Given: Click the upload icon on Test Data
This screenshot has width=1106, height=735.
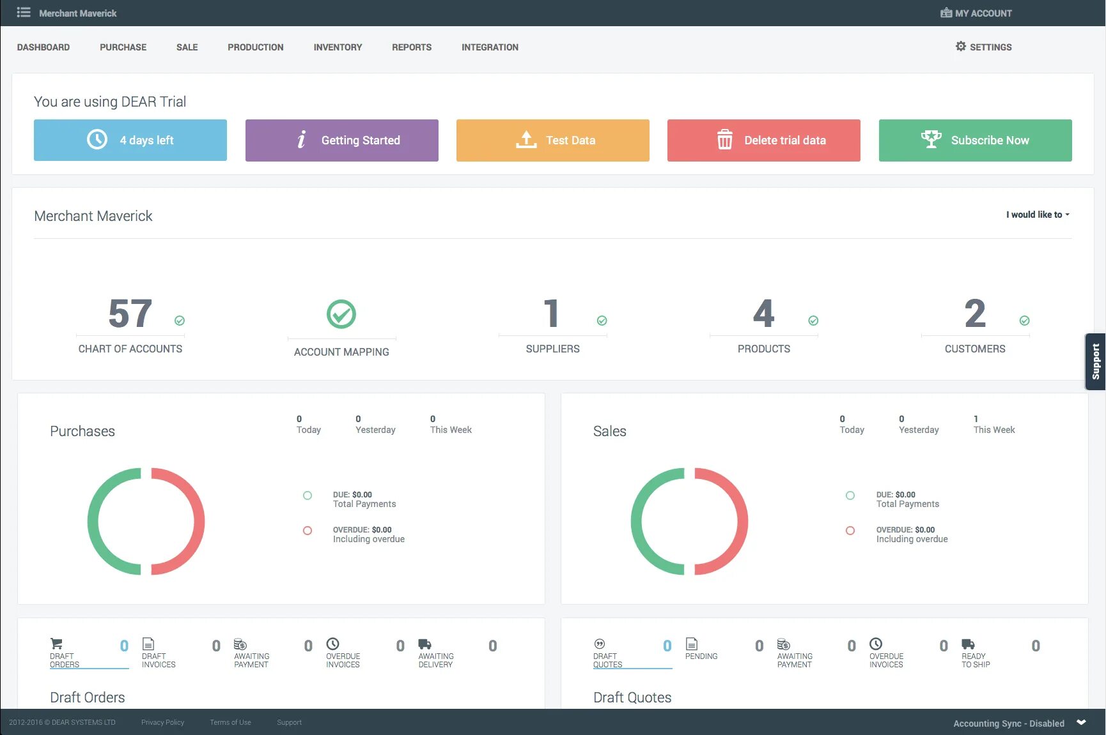Looking at the screenshot, I should tap(526, 139).
